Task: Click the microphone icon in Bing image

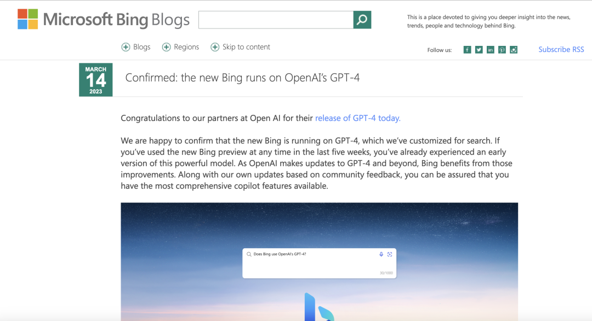Action: pyautogui.click(x=381, y=254)
